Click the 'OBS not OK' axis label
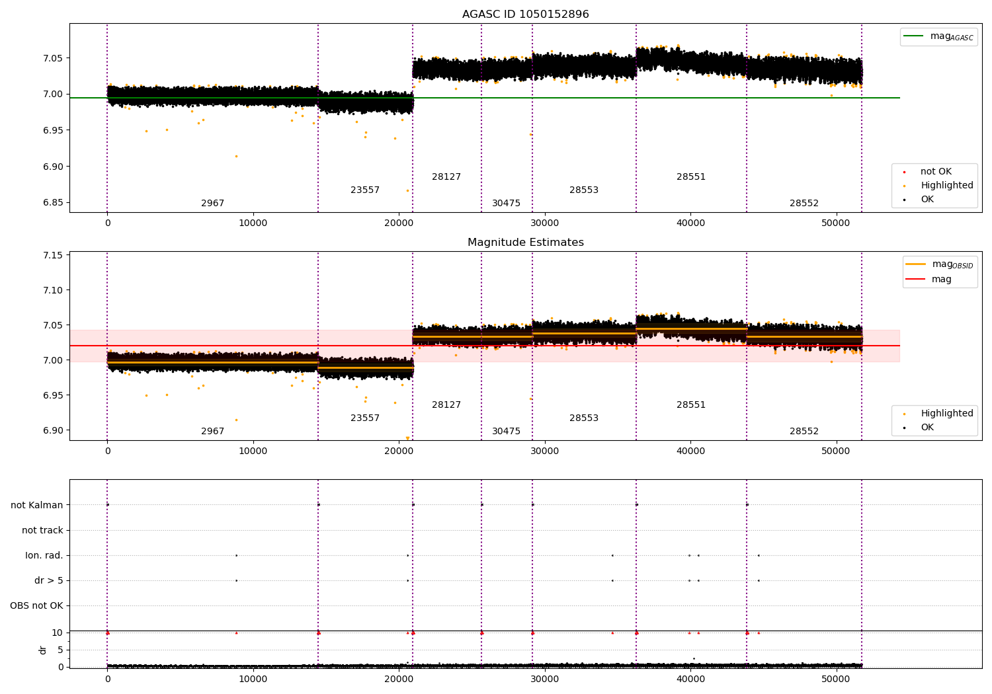This screenshot has height=694, width=992. [x=37, y=606]
